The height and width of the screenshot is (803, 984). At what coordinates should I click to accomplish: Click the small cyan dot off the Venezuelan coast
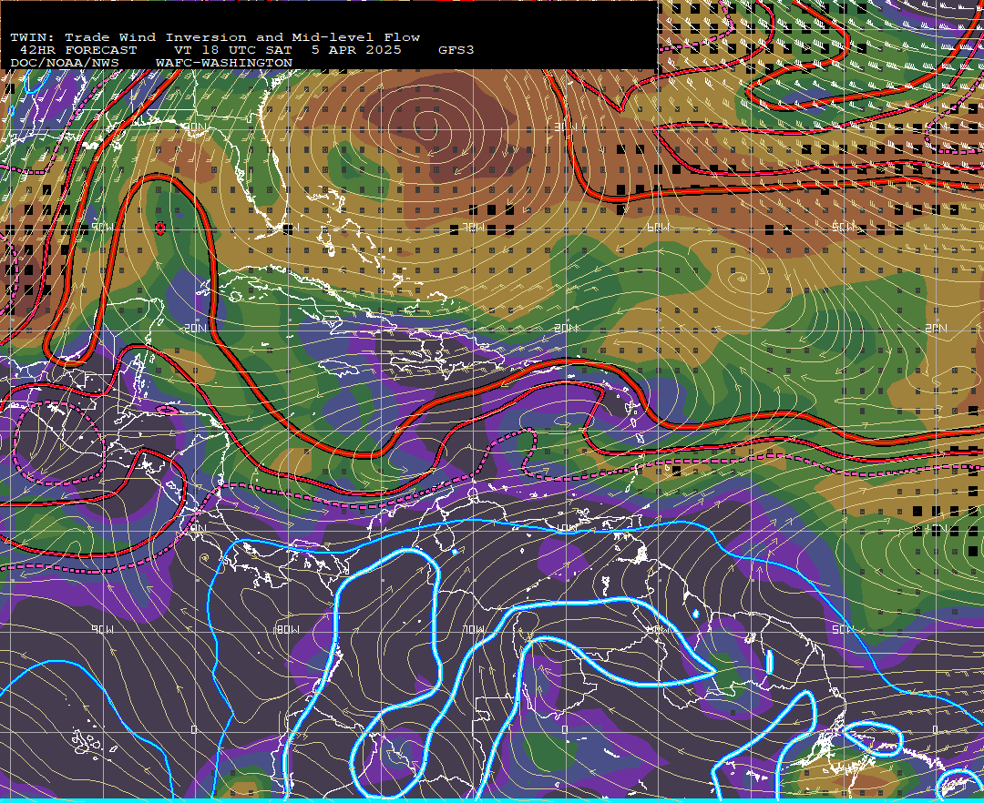[455, 552]
